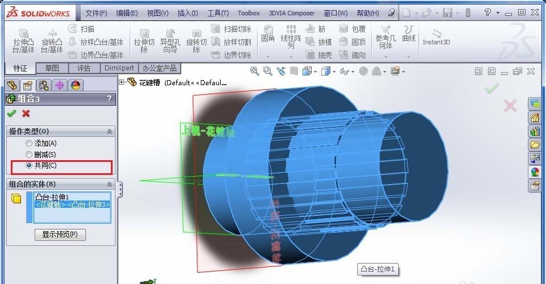Open the Reference Geometry dropdown arrow
The width and height of the screenshot is (546, 284).
(x=386, y=57)
